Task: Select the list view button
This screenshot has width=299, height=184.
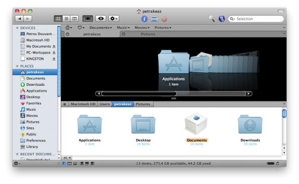Action: (66, 19)
